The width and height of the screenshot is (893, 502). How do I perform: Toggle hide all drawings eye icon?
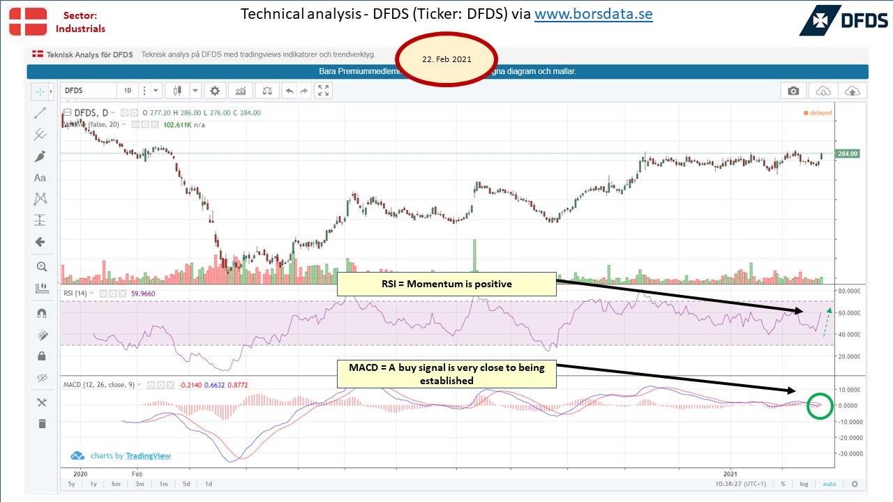click(x=40, y=378)
